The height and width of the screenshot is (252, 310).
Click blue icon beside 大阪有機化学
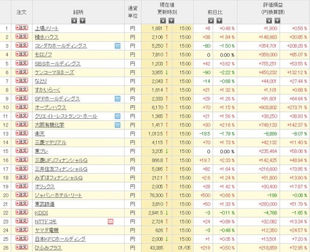118,125
